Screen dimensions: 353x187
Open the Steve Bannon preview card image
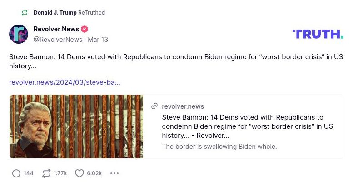click(76, 126)
